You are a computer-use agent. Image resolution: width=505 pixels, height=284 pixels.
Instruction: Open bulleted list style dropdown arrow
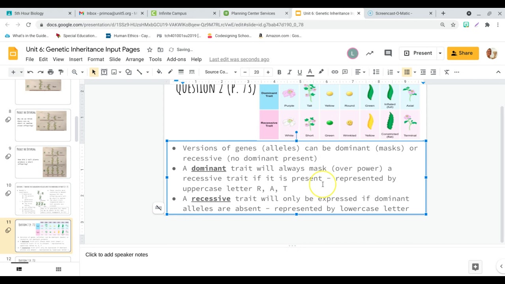(415, 72)
